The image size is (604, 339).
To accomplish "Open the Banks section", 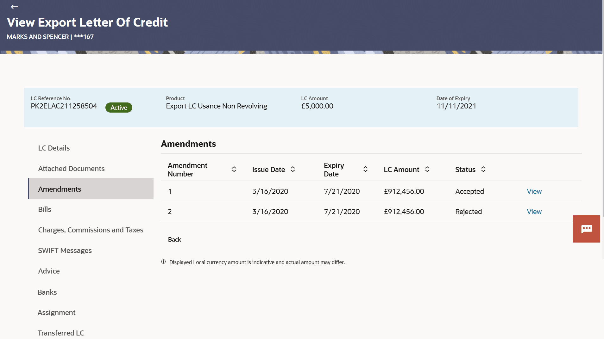I will tap(47, 292).
